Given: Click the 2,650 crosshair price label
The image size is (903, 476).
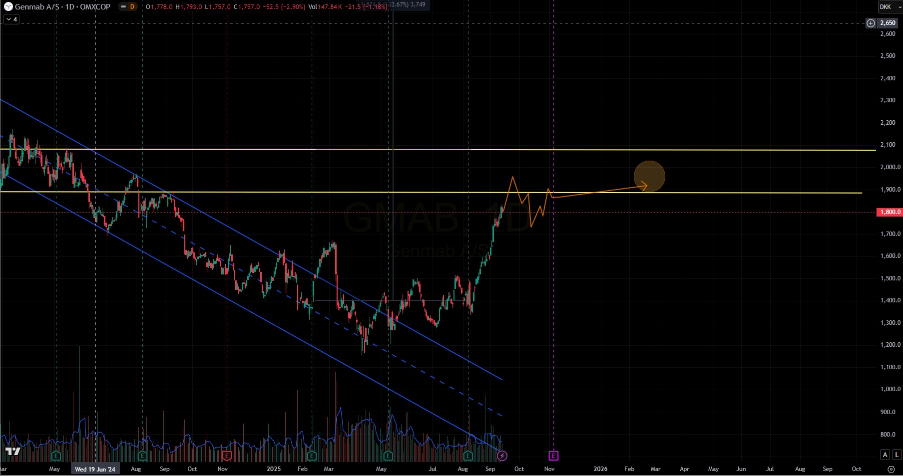Looking at the screenshot, I should pyautogui.click(x=888, y=23).
